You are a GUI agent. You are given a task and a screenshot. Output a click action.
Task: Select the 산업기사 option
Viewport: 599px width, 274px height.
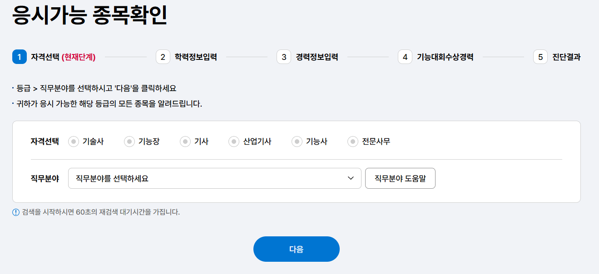tap(233, 141)
